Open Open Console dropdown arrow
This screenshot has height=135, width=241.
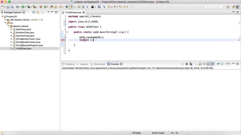230,64
